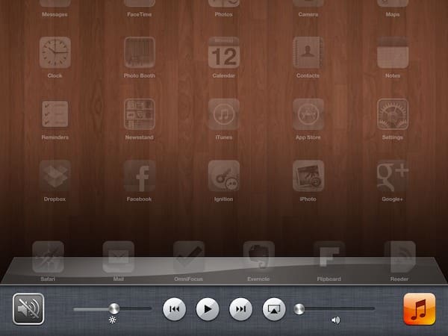Open the Music app icon
The width and height of the screenshot is (448, 336).
tap(420, 309)
